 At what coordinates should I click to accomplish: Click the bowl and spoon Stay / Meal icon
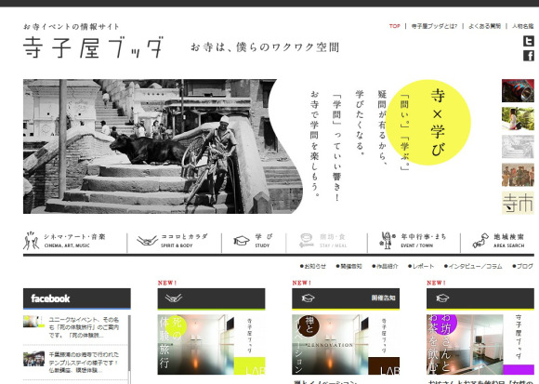[x=306, y=240]
